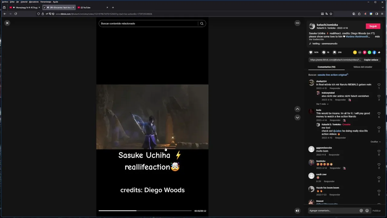Open the browser account icon

(354, 14)
